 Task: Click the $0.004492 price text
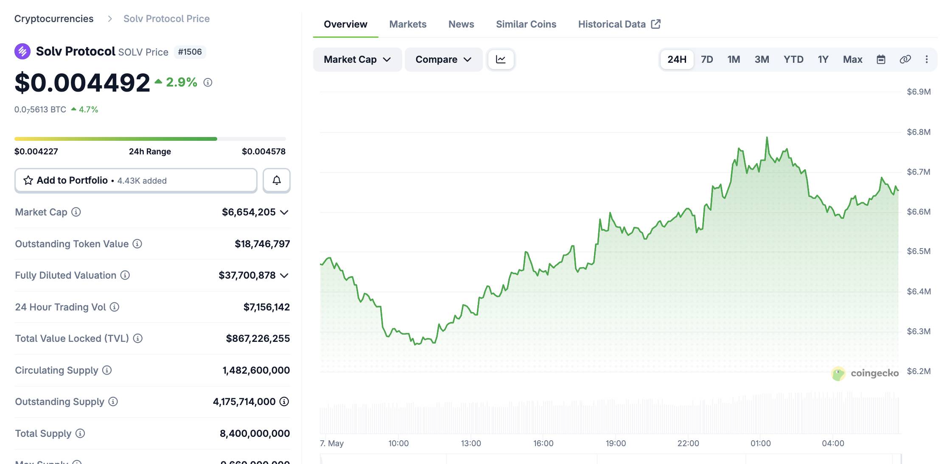(x=82, y=82)
